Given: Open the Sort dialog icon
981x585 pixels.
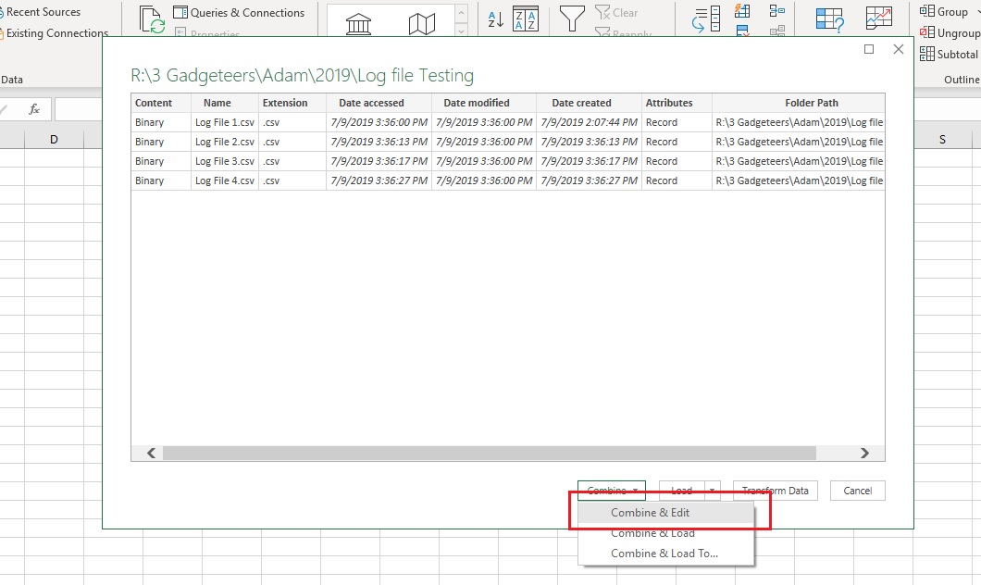Looking at the screenshot, I should 527,19.
